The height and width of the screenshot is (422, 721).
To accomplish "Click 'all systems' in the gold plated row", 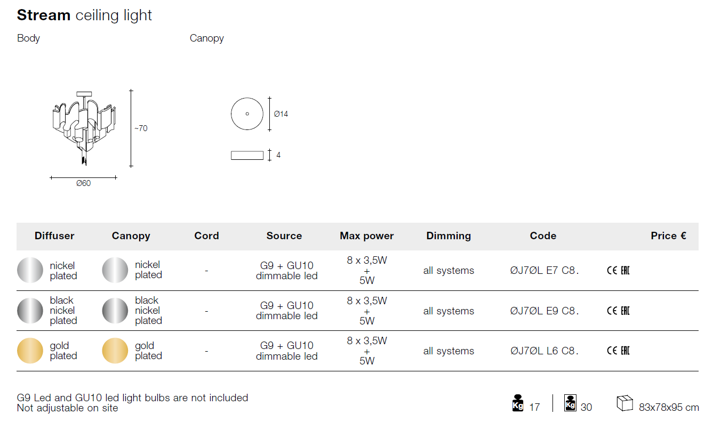I will coord(448,351).
